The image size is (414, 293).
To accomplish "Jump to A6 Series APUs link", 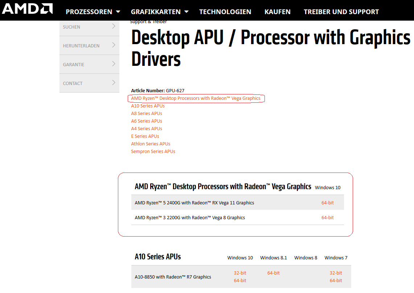I will (147, 121).
